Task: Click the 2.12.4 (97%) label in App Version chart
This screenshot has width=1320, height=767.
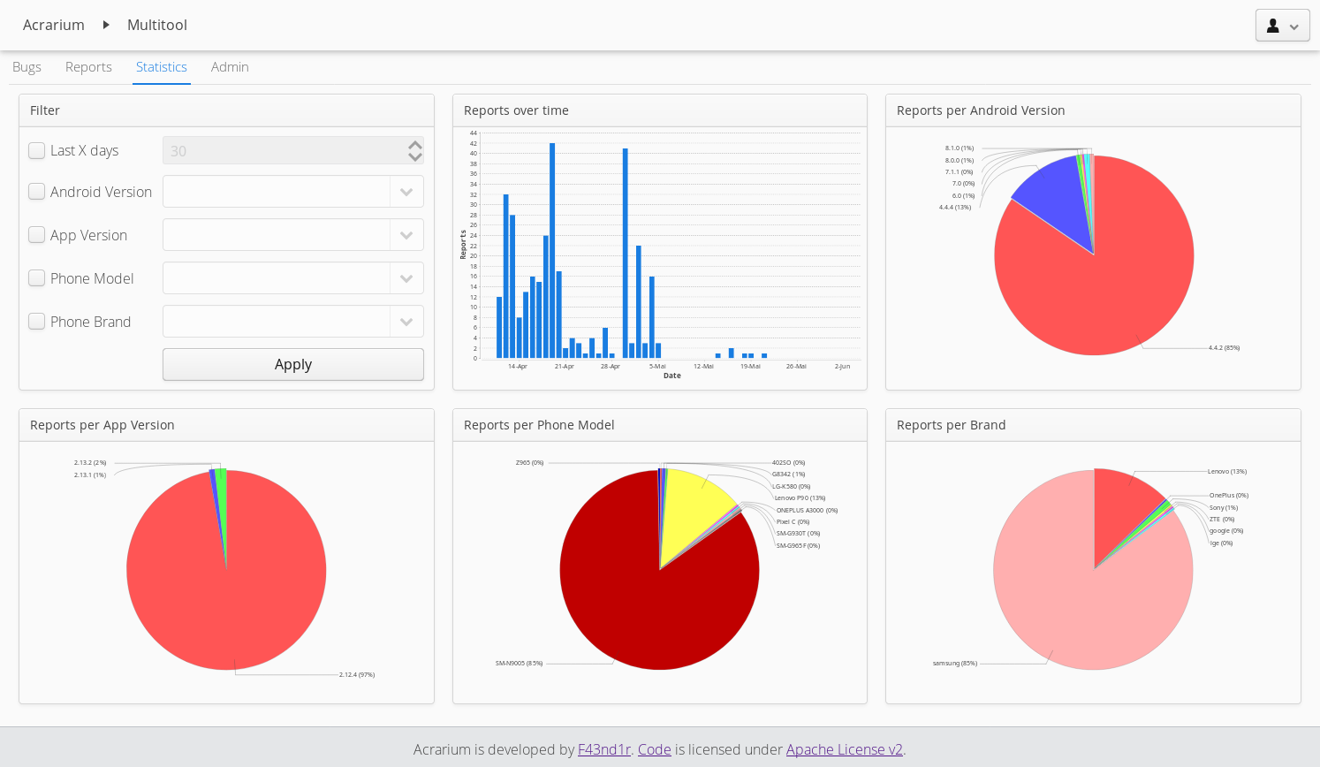Action: pos(357,675)
